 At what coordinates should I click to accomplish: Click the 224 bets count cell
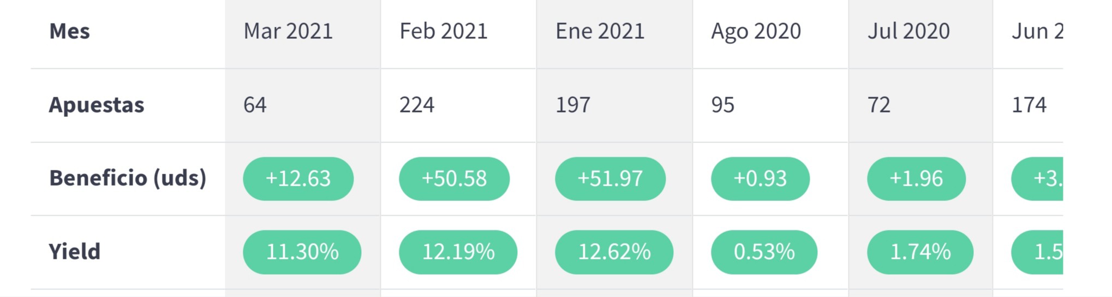tap(417, 105)
